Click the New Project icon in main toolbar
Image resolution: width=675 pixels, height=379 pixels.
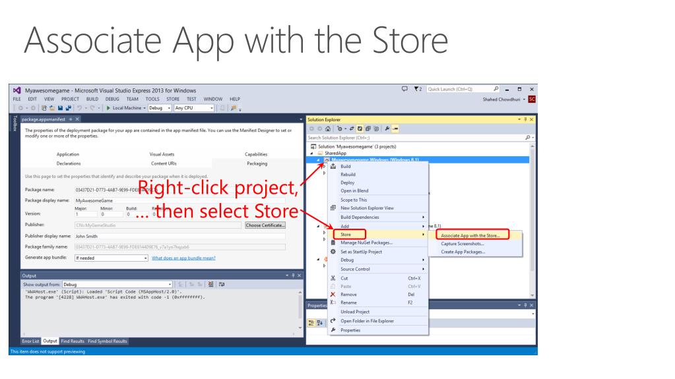(x=44, y=108)
